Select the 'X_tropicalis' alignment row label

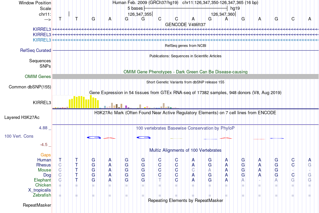coord(40,190)
